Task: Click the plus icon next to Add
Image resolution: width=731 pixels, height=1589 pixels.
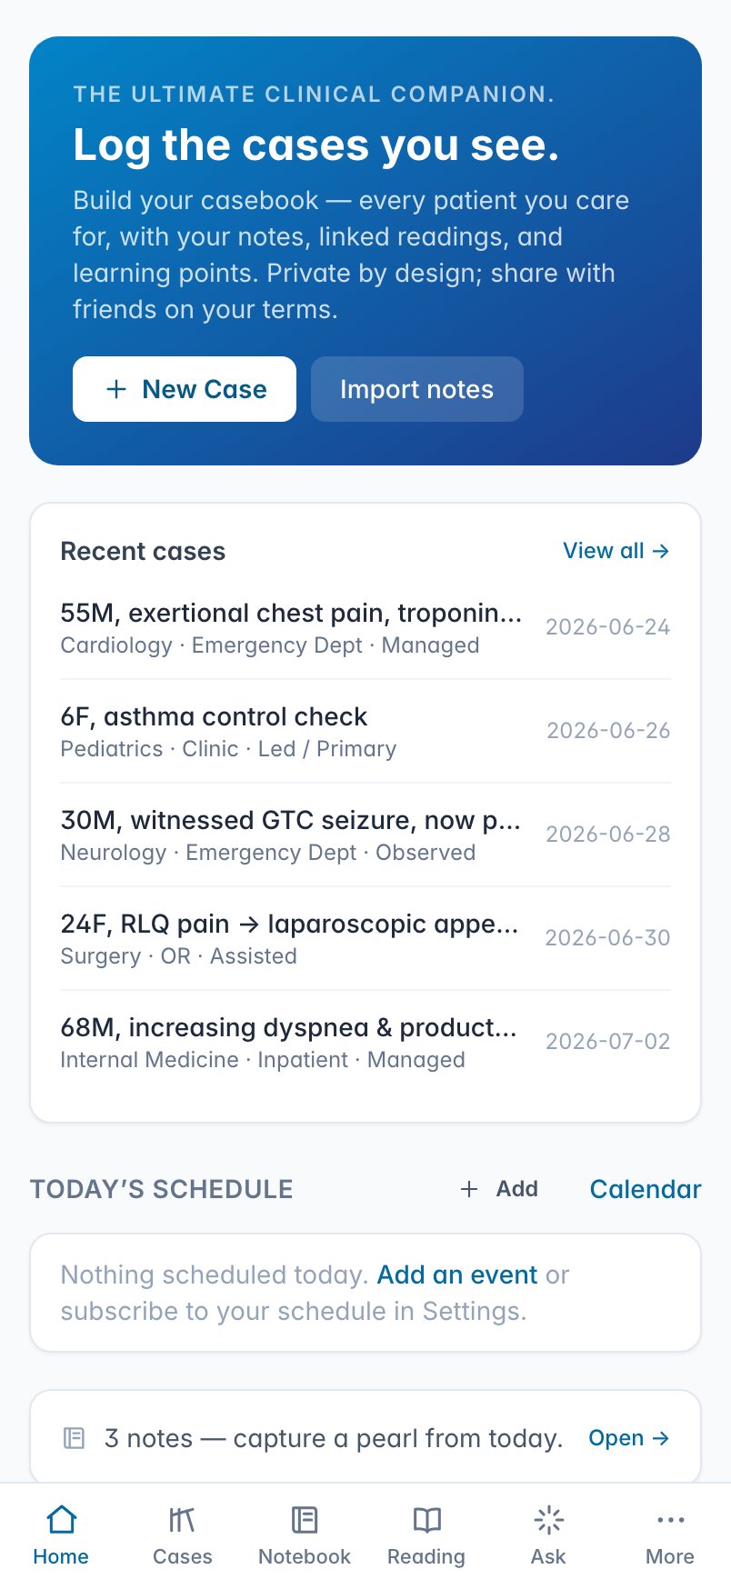Action: (x=469, y=1189)
